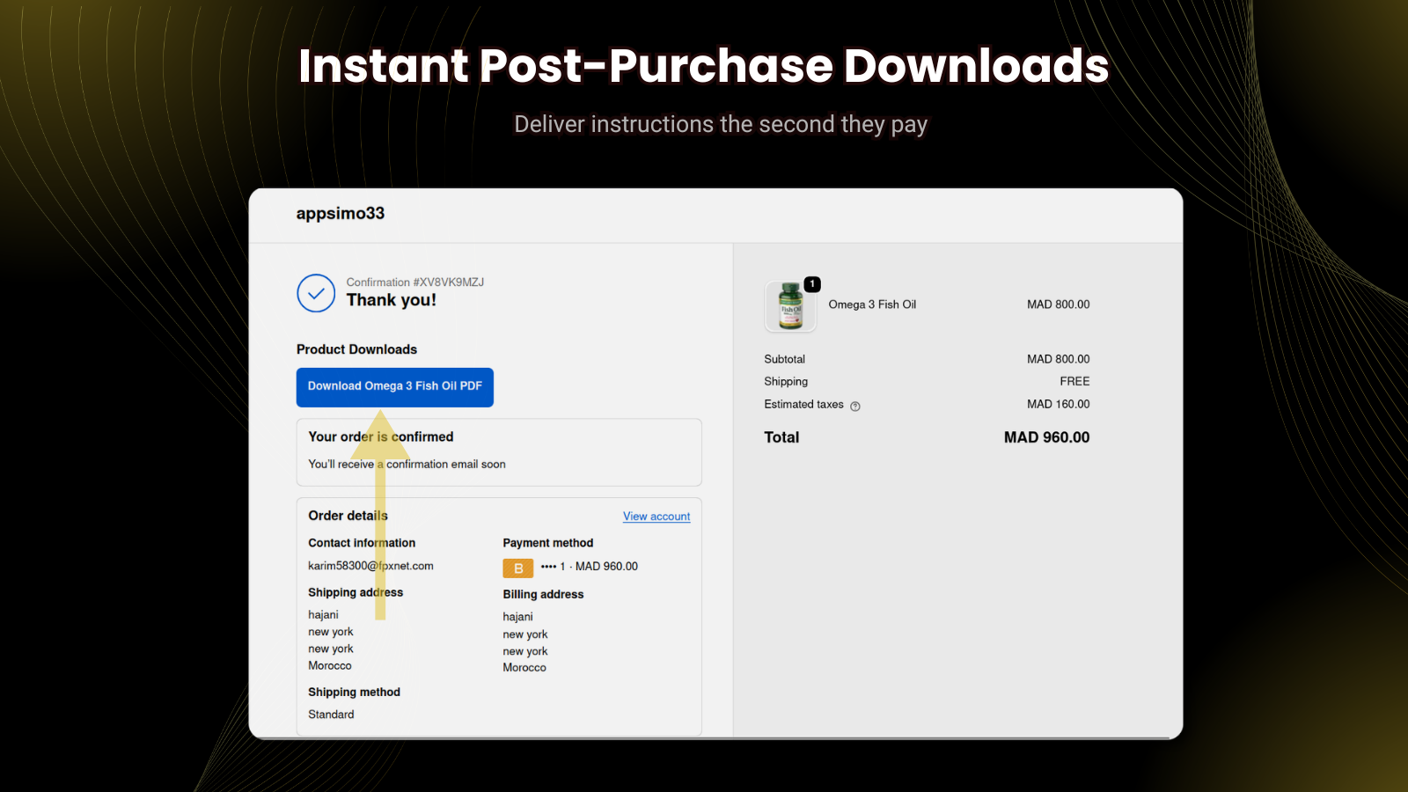Click the Thank you! heading
The image size is (1408, 792).
[392, 300]
